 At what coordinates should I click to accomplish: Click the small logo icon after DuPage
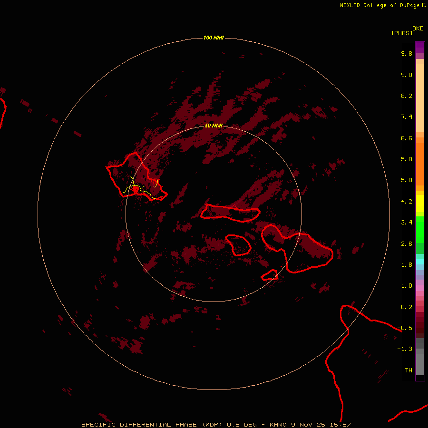click(x=424, y=5)
